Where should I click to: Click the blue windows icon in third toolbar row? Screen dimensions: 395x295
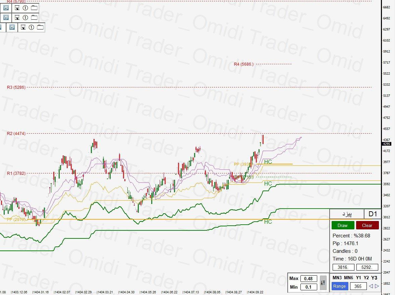click(12, 27)
